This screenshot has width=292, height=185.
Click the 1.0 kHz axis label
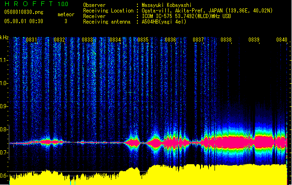(x=4, y=83)
